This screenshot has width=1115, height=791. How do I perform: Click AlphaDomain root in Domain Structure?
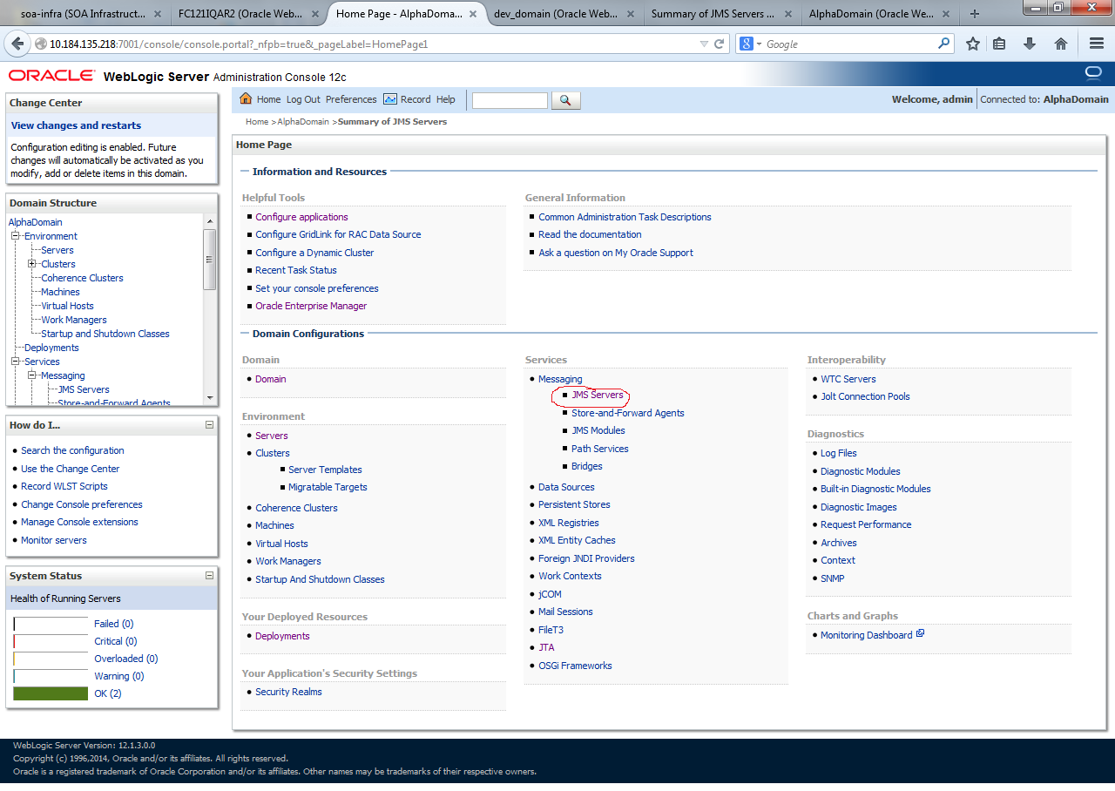coord(35,222)
